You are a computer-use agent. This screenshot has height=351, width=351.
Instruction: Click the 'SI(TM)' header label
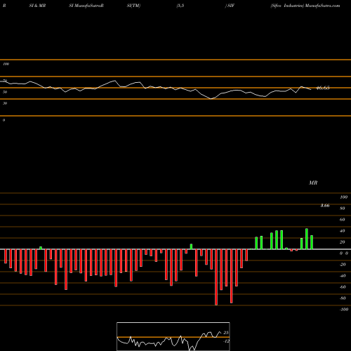133,6
